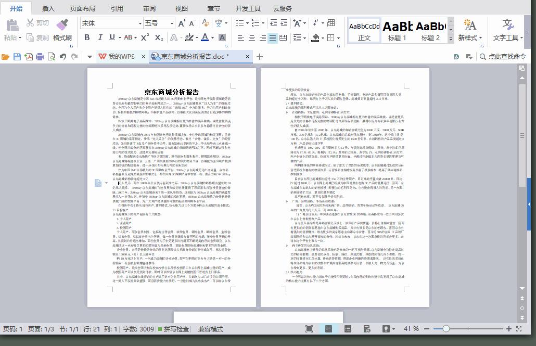The height and width of the screenshot is (346, 536).
Task: Increase font size with A+ icon
Action: (x=182, y=23)
